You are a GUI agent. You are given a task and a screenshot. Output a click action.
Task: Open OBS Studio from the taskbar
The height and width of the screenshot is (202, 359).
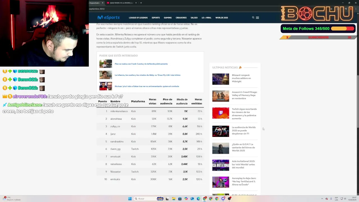pos(229,199)
